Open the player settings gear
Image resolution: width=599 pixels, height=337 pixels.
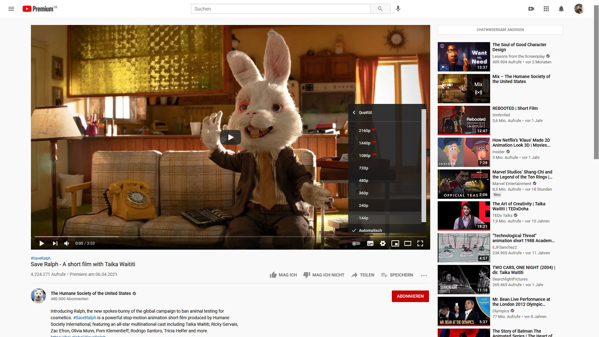point(383,243)
